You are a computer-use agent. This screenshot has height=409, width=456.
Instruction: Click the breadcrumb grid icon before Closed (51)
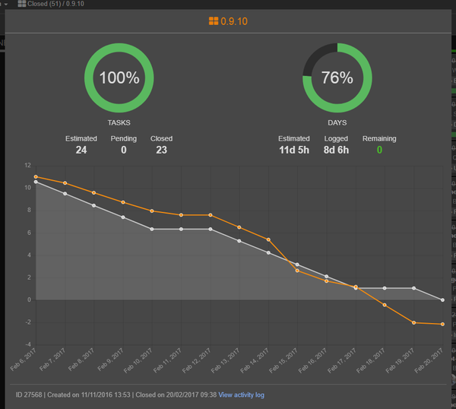21,4
